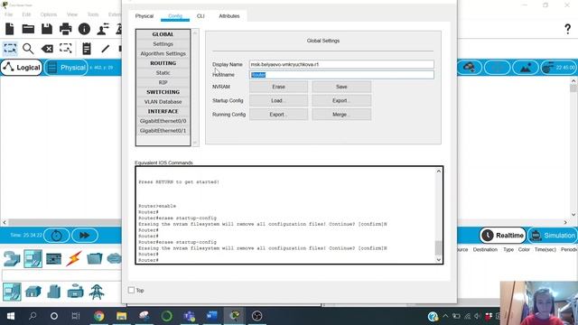This screenshot has width=578, height=325.
Task: Open the End Devices category
Action: pos(33,258)
